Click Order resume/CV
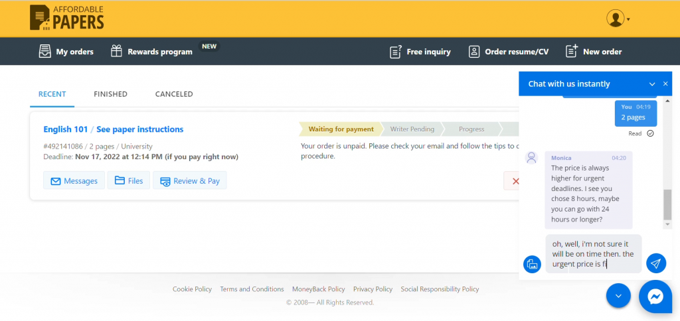Image resolution: width=680 pixels, height=321 pixels. click(x=508, y=52)
